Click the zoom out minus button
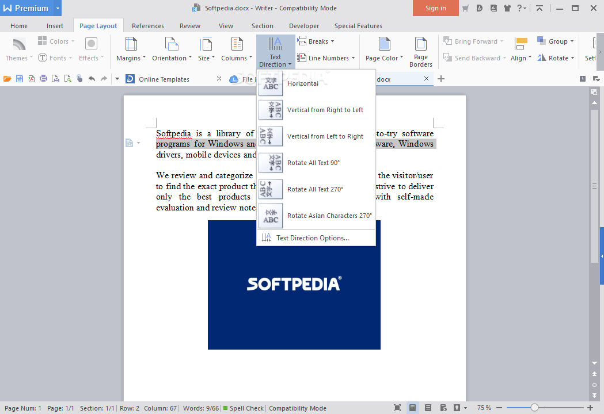Viewport: 604px width, 414px height. [x=499, y=408]
